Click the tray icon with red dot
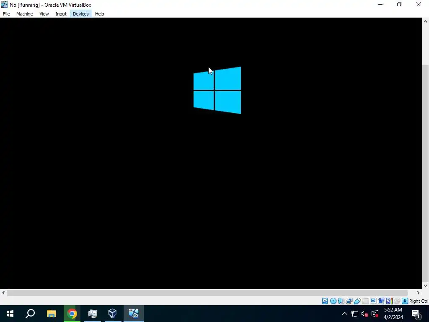Image resolution: width=429 pixels, height=322 pixels. click(375, 314)
